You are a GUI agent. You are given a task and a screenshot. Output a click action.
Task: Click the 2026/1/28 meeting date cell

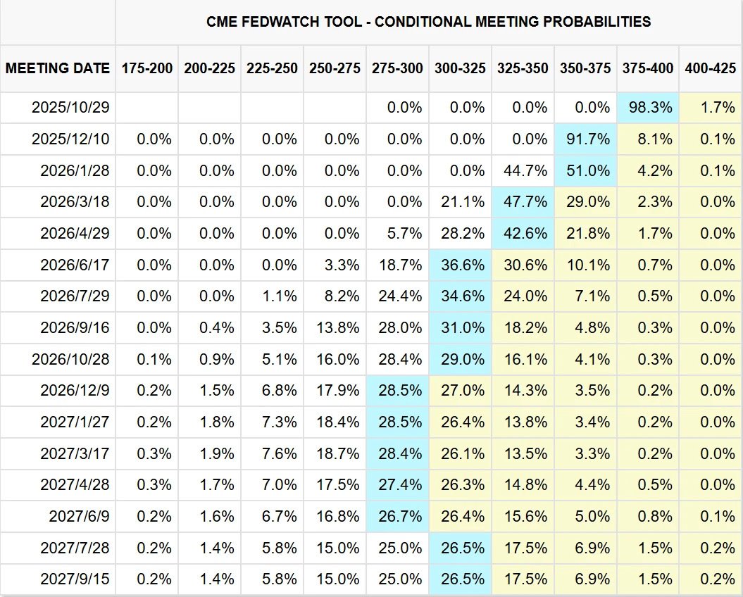click(x=75, y=170)
